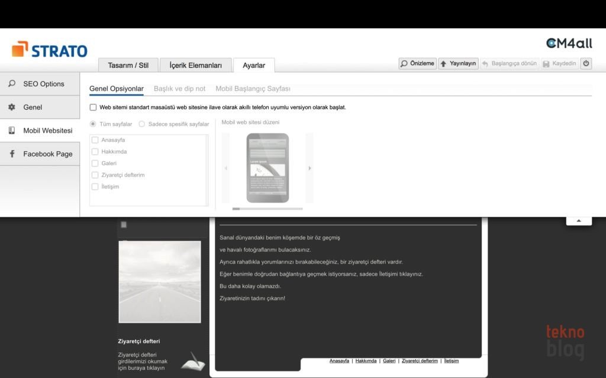The width and height of the screenshot is (606, 378).
Task: Show previous mobile layout with left arrow
Action: click(225, 168)
